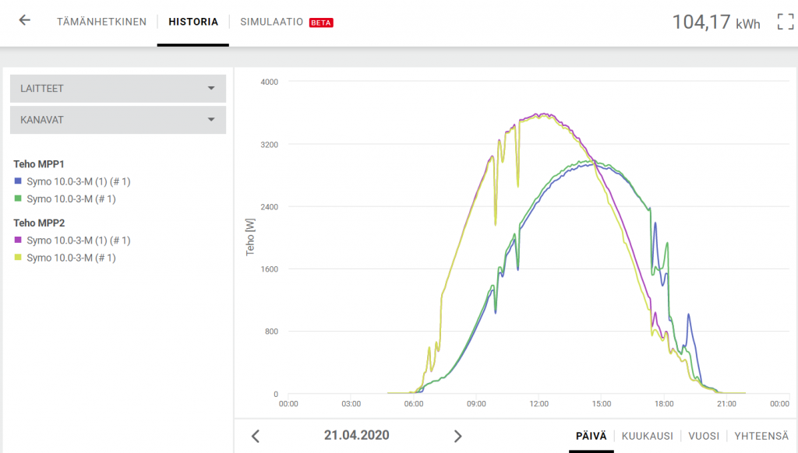Open the Simulaatio tab
The height and width of the screenshot is (453, 798).
tap(271, 22)
